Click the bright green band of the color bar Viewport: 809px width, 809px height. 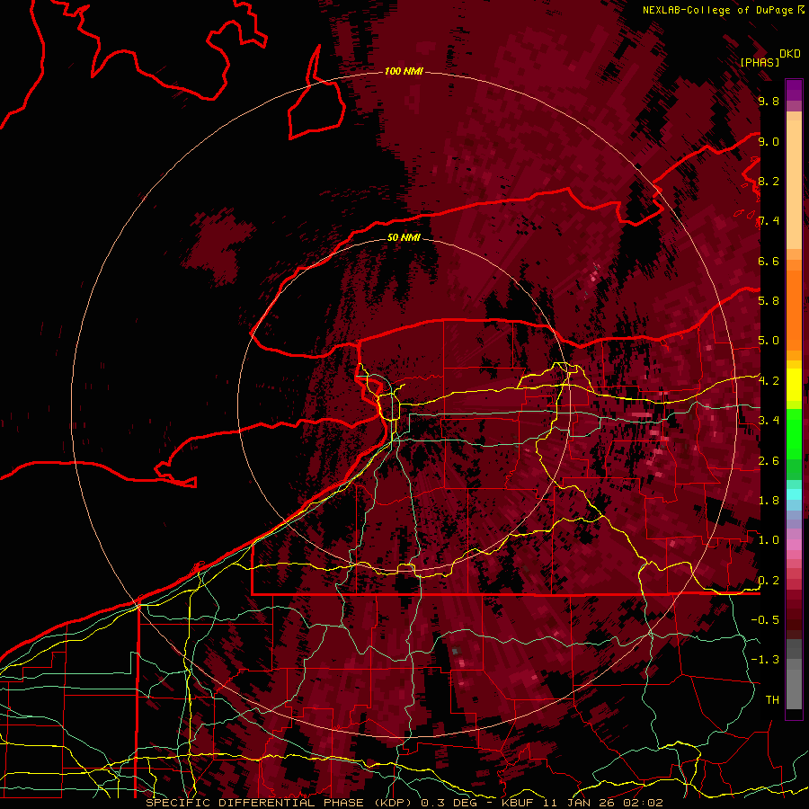(794, 433)
